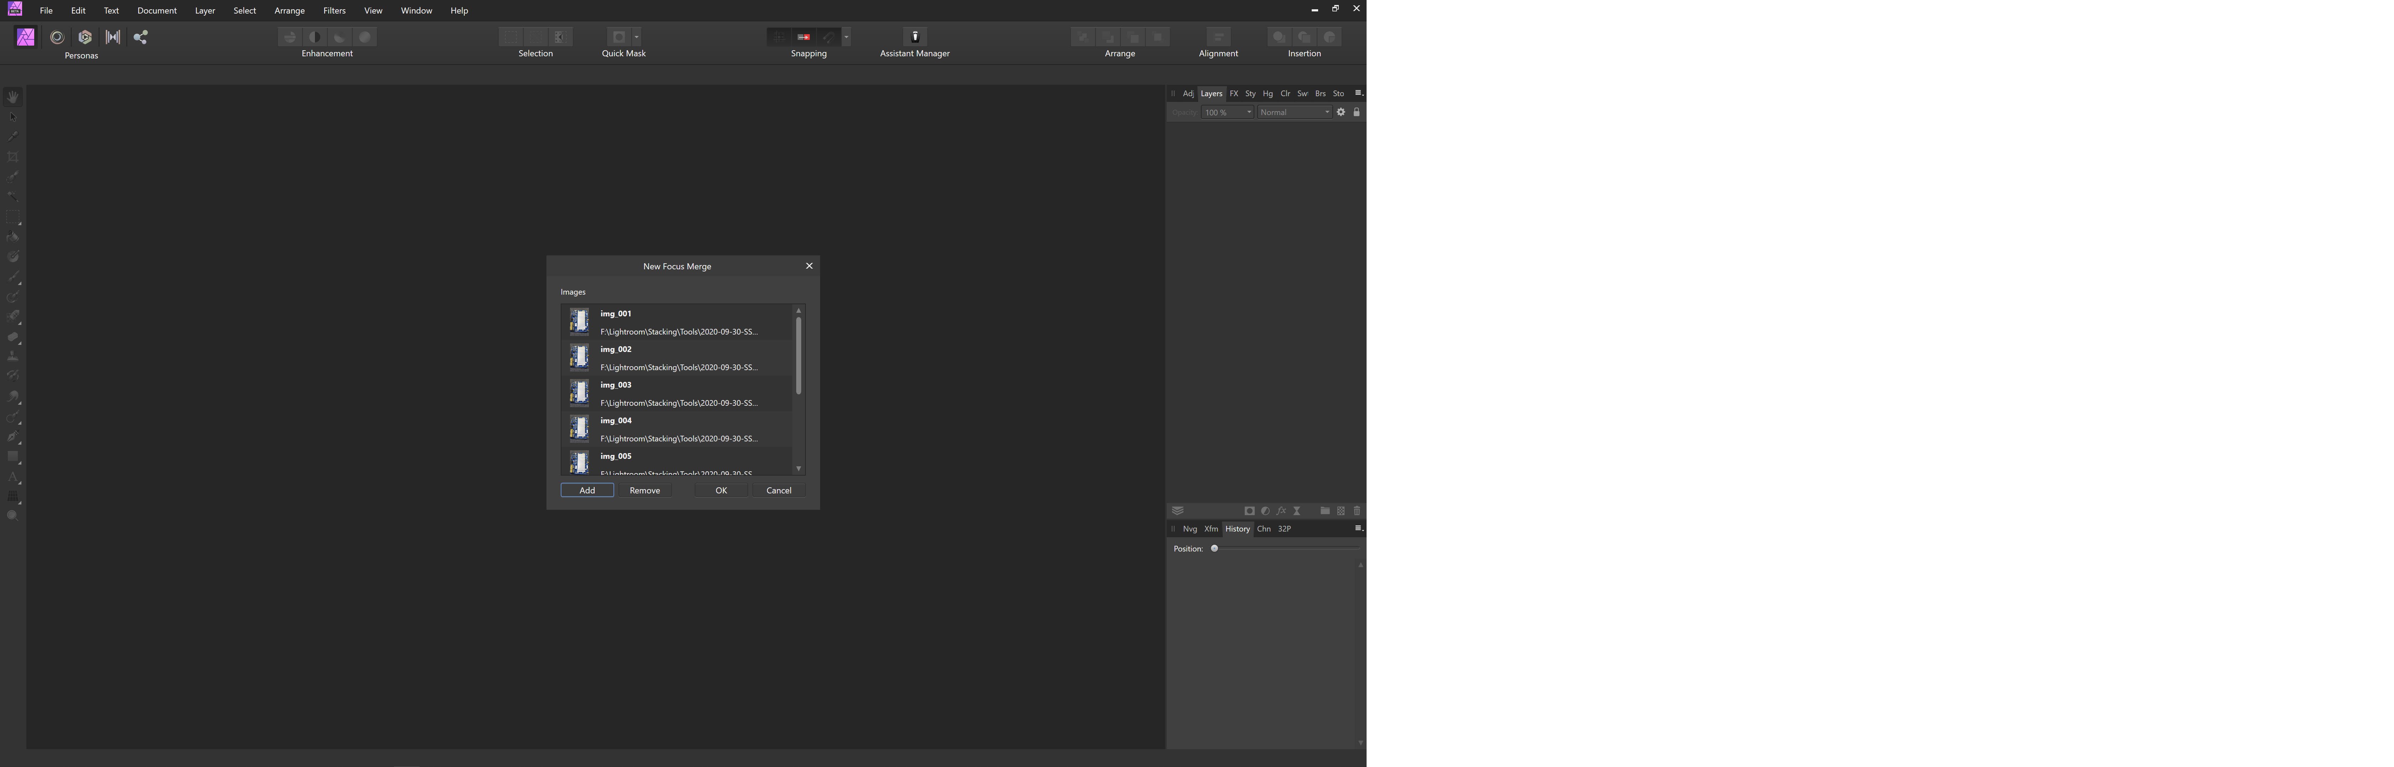The height and width of the screenshot is (767, 2394).
Task: Click the Add Pixel Layer checkered icon
Action: (x=1341, y=511)
